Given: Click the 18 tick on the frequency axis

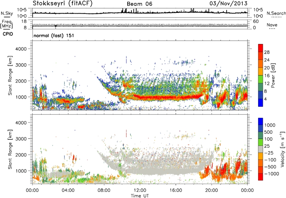Looking at the screenshot, I should (x=24, y=21).
